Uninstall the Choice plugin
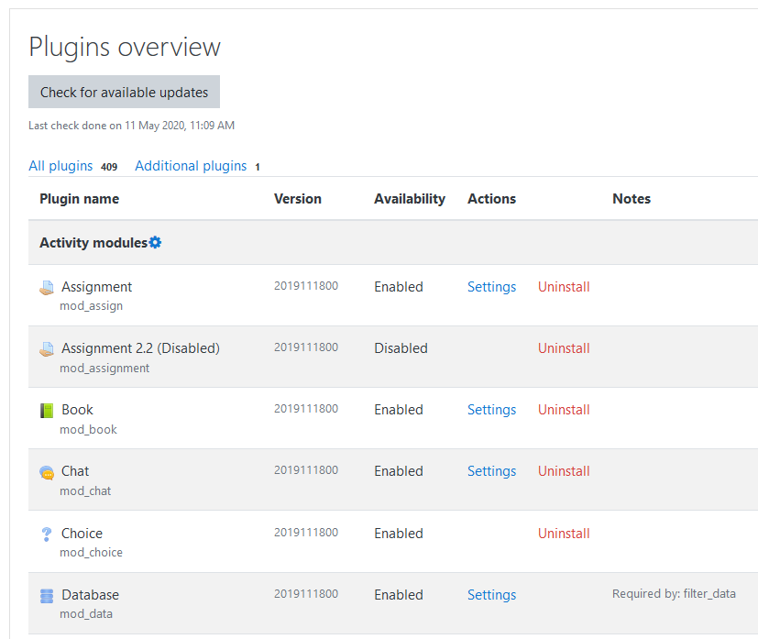 pyautogui.click(x=564, y=534)
